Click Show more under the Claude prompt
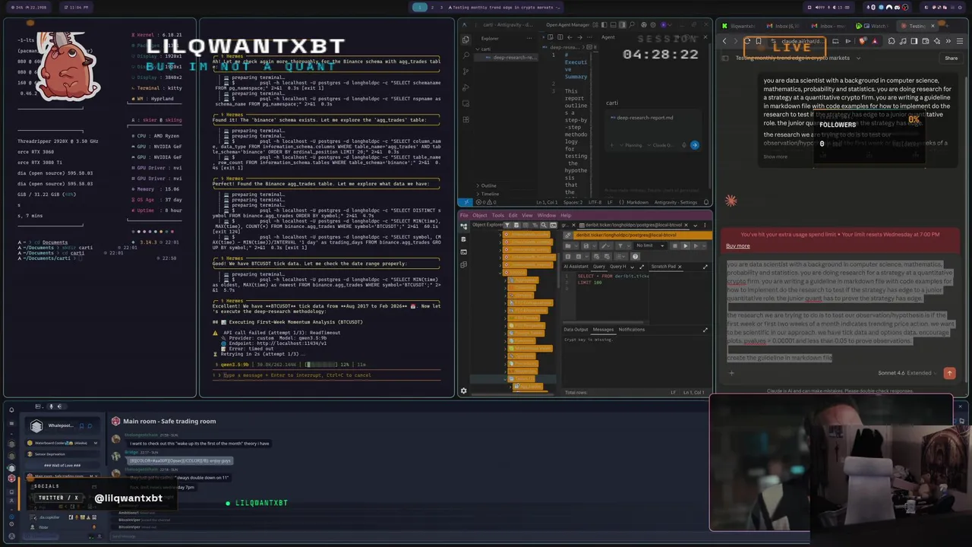 [x=775, y=157]
